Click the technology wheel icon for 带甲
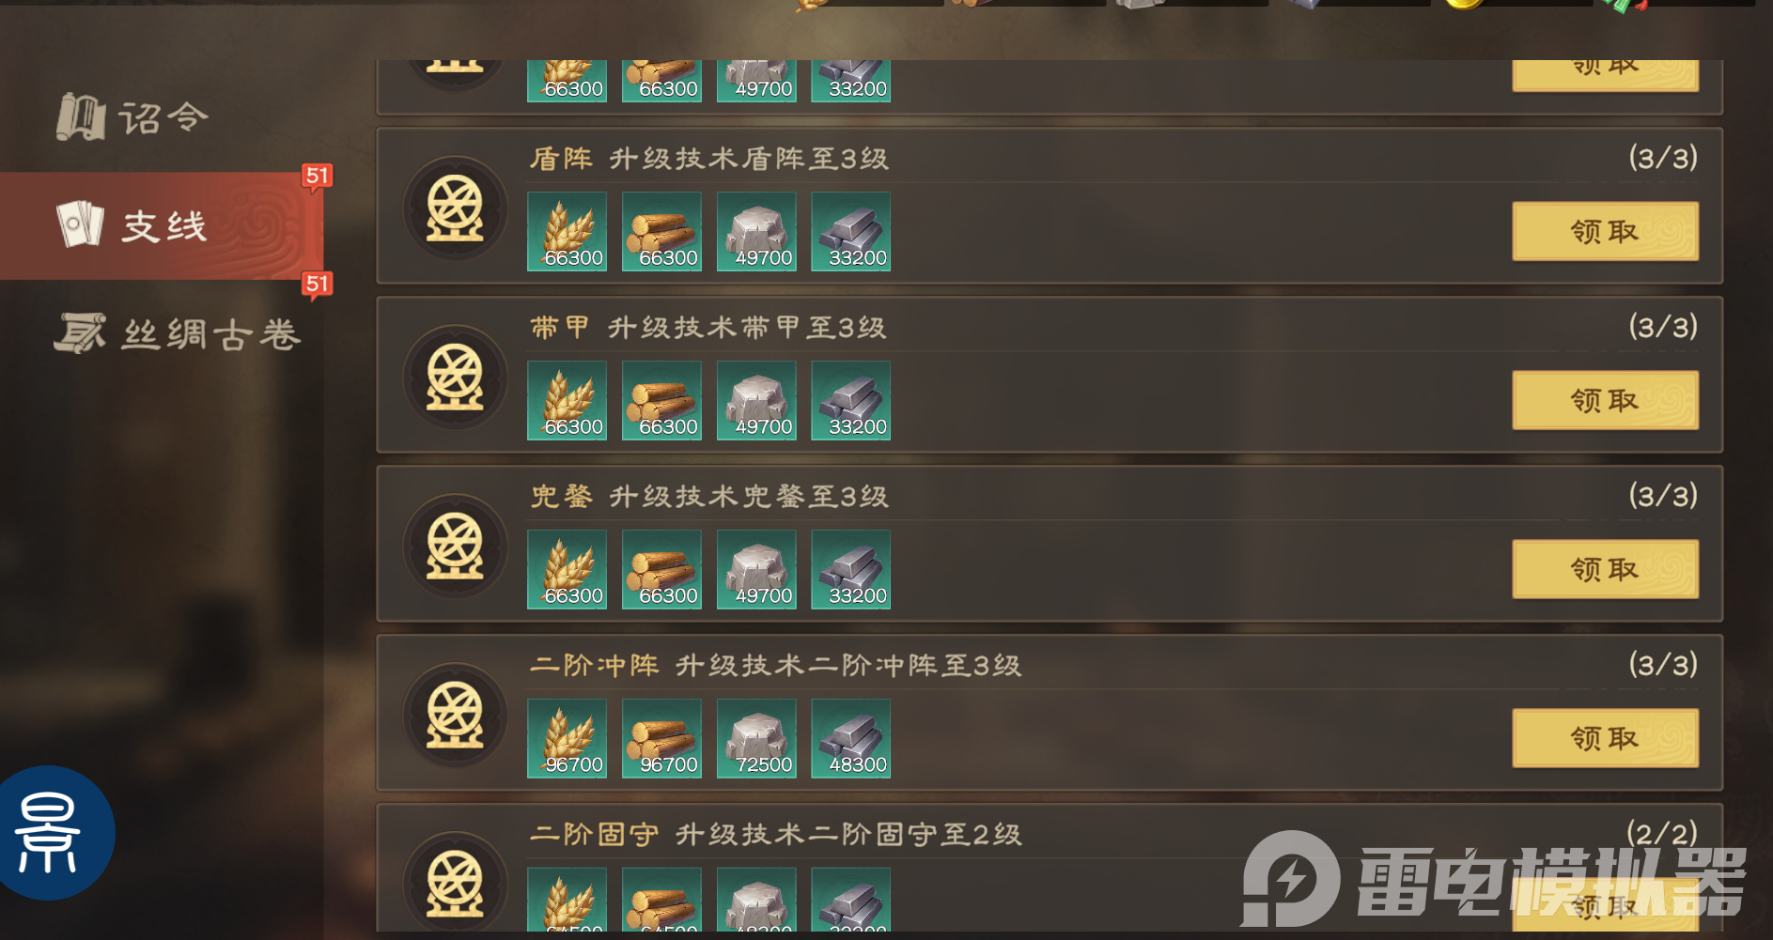Image resolution: width=1773 pixels, height=940 pixels. click(456, 378)
